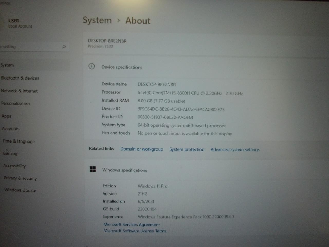The height and width of the screenshot is (247, 329).
Task: Open Time & language settings
Action: point(19,141)
